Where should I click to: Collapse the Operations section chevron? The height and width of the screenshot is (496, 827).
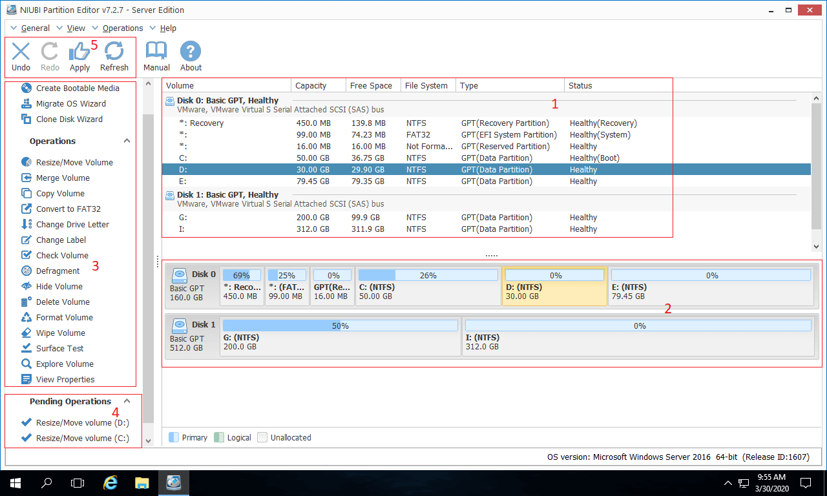[127, 141]
